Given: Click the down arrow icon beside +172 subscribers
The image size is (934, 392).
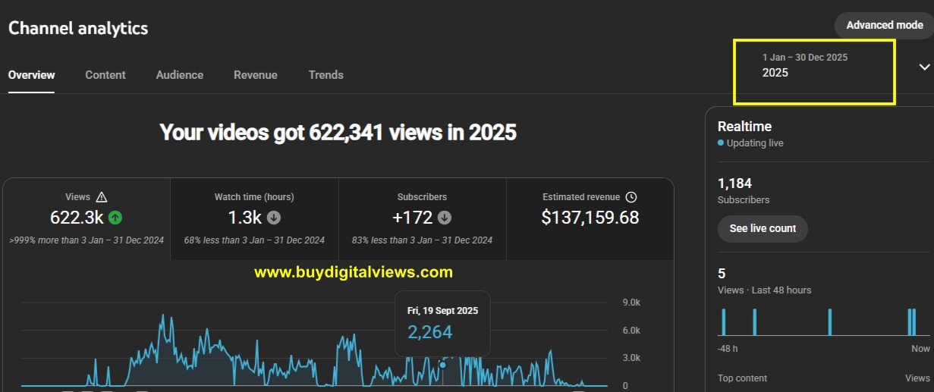Looking at the screenshot, I should coord(445,218).
